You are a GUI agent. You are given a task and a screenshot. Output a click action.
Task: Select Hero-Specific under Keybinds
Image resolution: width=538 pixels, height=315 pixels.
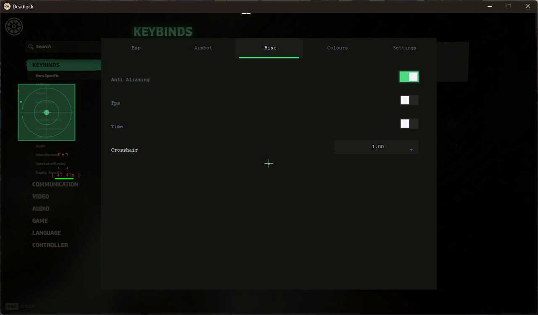pos(47,76)
